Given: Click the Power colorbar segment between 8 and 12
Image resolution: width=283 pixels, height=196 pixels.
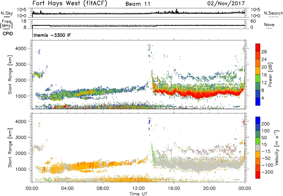Looking at the screenshot, I should (258, 86).
